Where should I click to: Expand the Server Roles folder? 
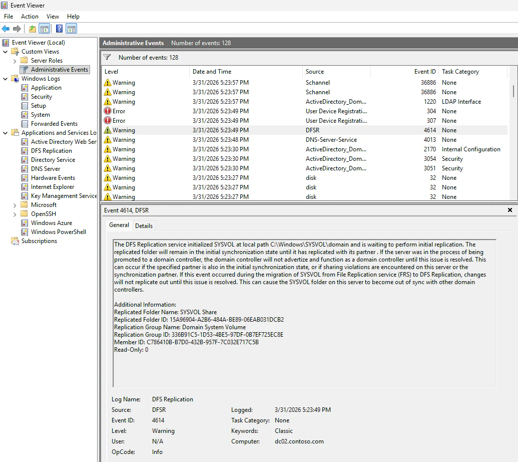pos(15,61)
